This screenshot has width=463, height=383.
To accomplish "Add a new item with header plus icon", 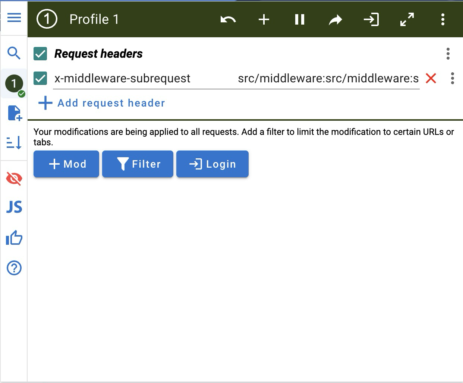I will click(264, 19).
